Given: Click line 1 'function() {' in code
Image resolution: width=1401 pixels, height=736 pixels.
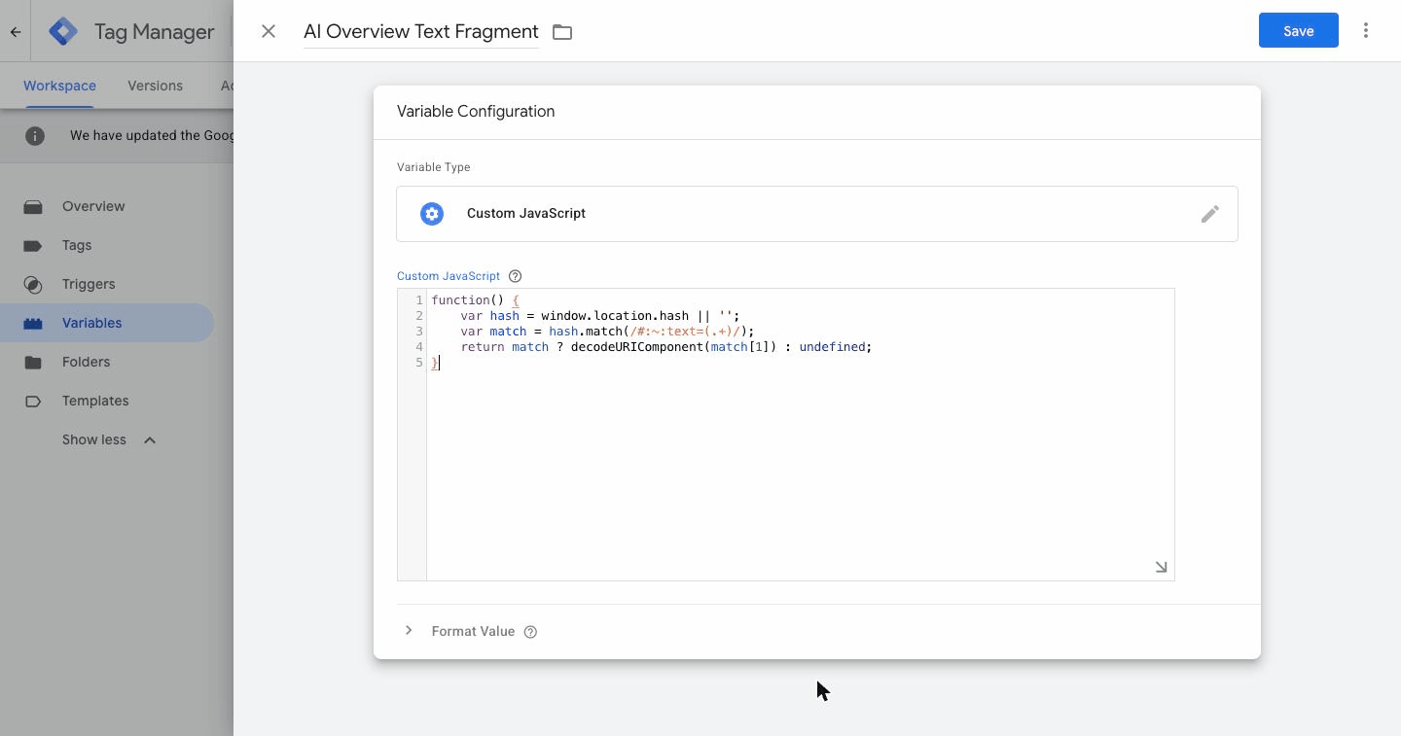Looking at the screenshot, I should tap(475, 300).
